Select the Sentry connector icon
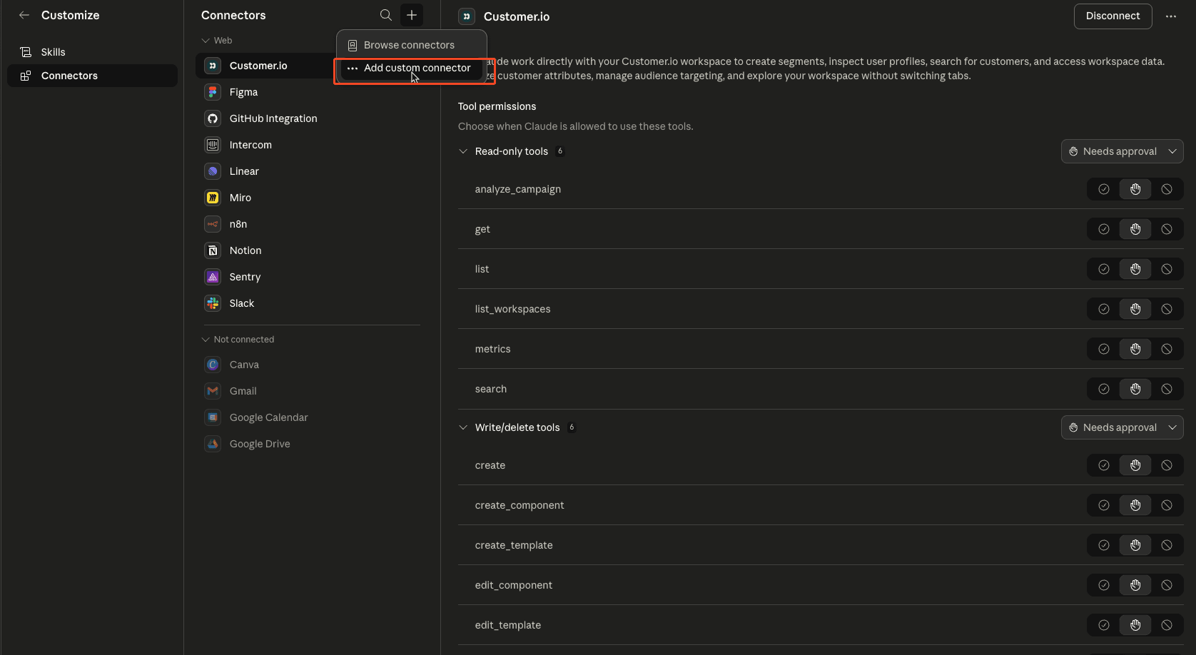Screen dimensions: 1196x655 click(212, 276)
